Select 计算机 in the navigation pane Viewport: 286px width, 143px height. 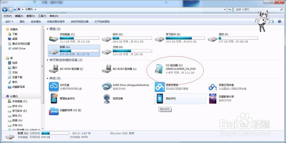point(14,96)
